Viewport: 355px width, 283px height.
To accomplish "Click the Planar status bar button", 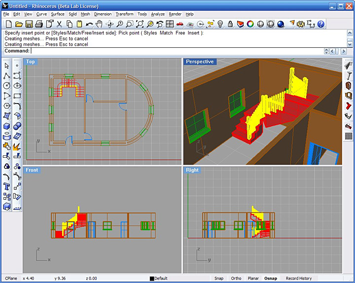I will (x=253, y=278).
